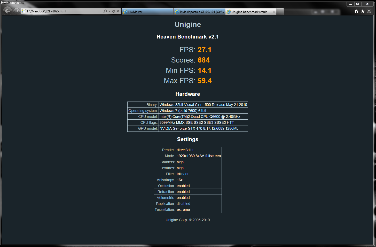Click the Shaders value high
Screen dimensions: 376x247
point(199,162)
